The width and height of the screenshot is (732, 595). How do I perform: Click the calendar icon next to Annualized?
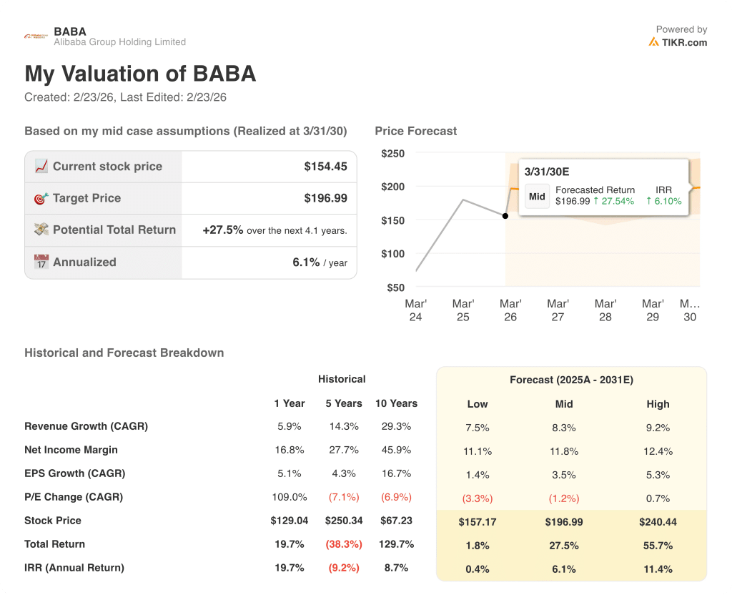[x=41, y=262]
